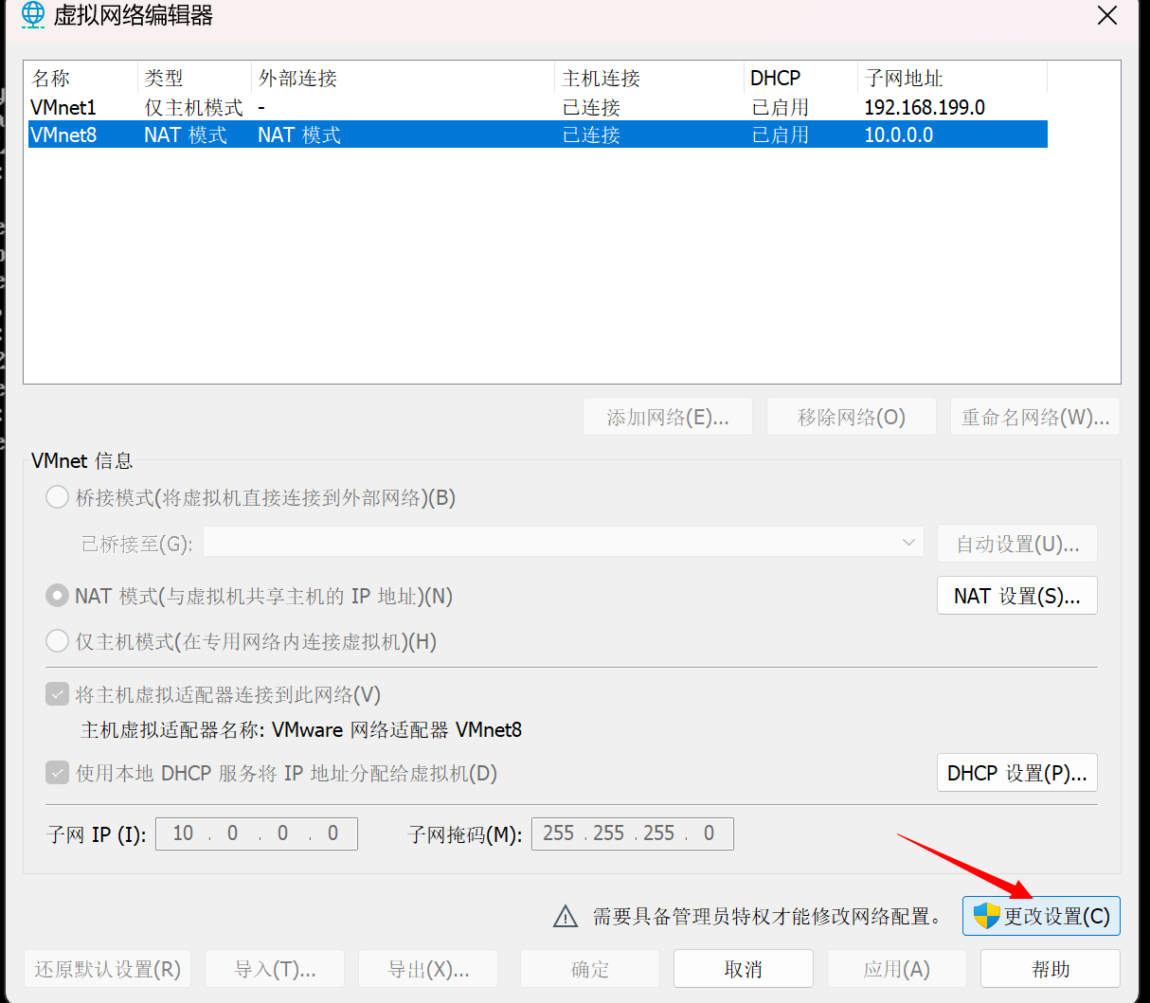Click the 还原默认设置(R) button

coord(107,969)
